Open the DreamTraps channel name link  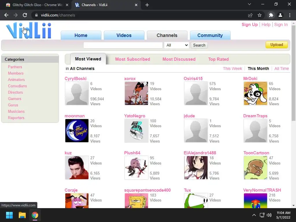[255, 116]
